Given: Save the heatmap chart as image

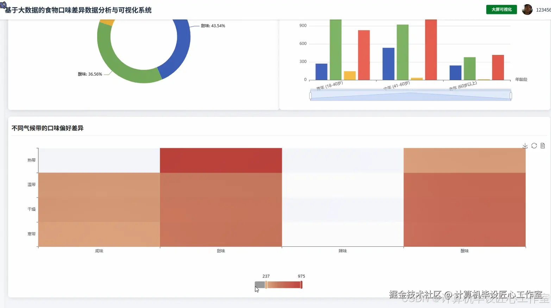Looking at the screenshot, I should [525, 146].
